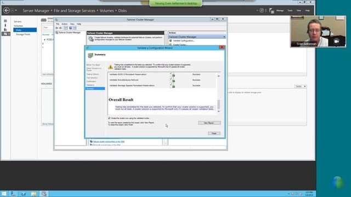Viewport: 351px width, 197px height.
Task: Open the View menu in Server Manager
Action: click(298, 10)
